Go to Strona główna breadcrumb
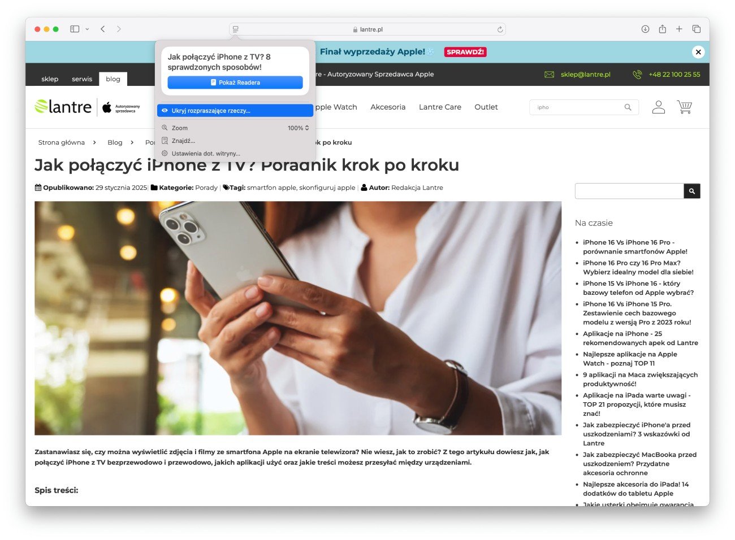This screenshot has width=735, height=540. click(62, 142)
